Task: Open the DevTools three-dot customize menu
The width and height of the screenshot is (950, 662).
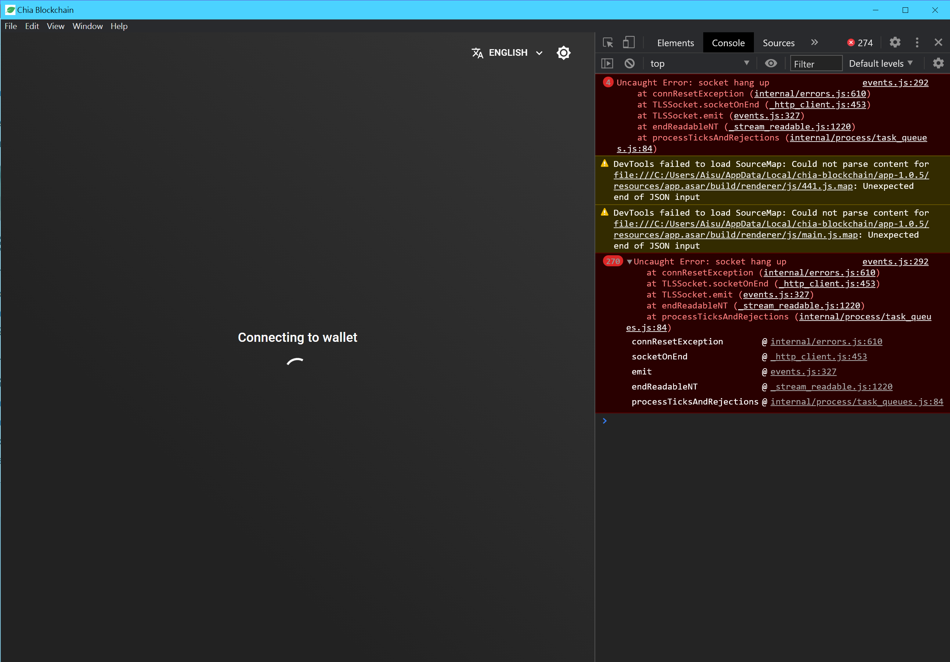Action: 917,42
